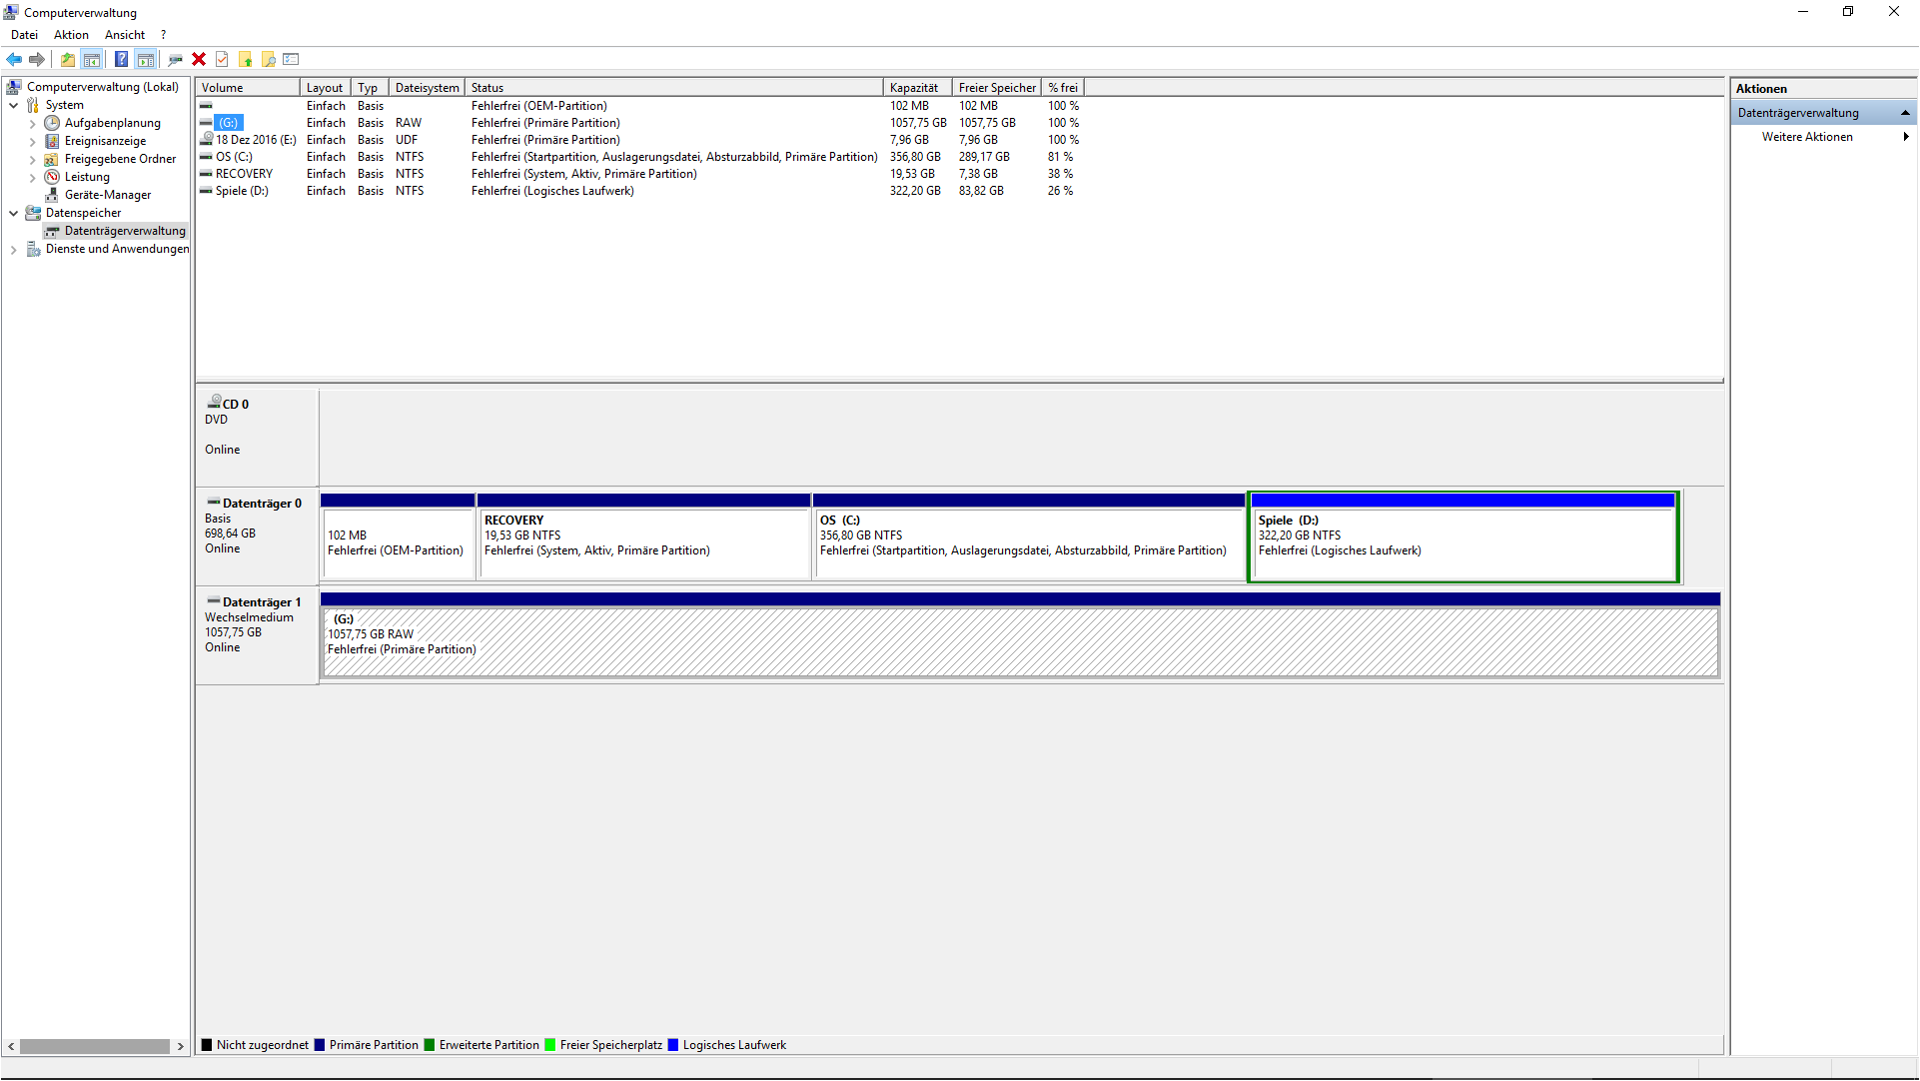Select the Spiele (D:) partition block
Viewport: 1920px width, 1081px height.
(x=1462, y=543)
